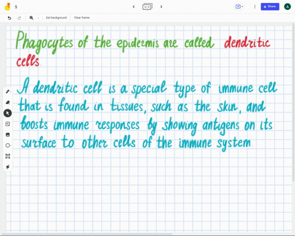The width and height of the screenshot is (295, 236).
Task: Activate the Laser pointer tool
Action: pyautogui.click(x=8, y=167)
